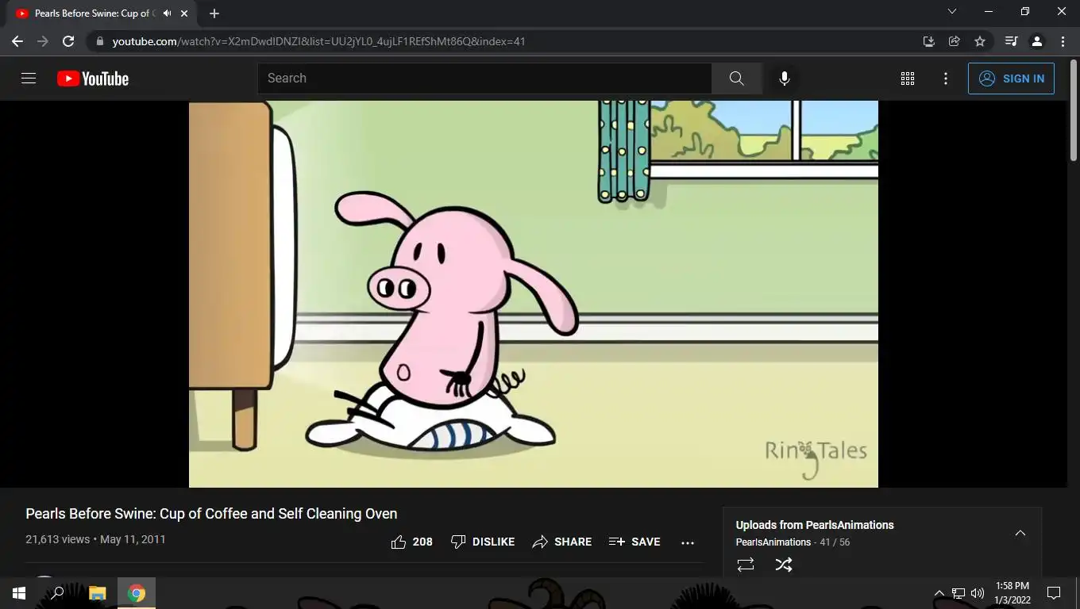
Task: Collapse the Uploads from PearlsAnimations playlist
Action: coord(1020,533)
